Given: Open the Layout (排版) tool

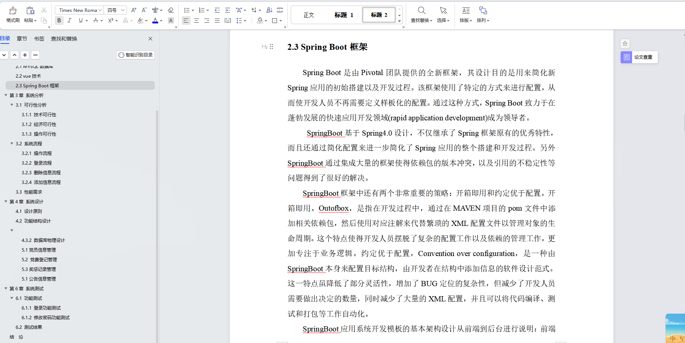Looking at the screenshot, I should click(466, 15).
